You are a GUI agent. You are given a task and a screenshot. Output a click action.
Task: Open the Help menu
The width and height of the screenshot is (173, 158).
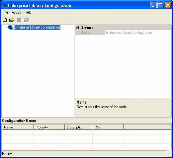(x=28, y=12)
